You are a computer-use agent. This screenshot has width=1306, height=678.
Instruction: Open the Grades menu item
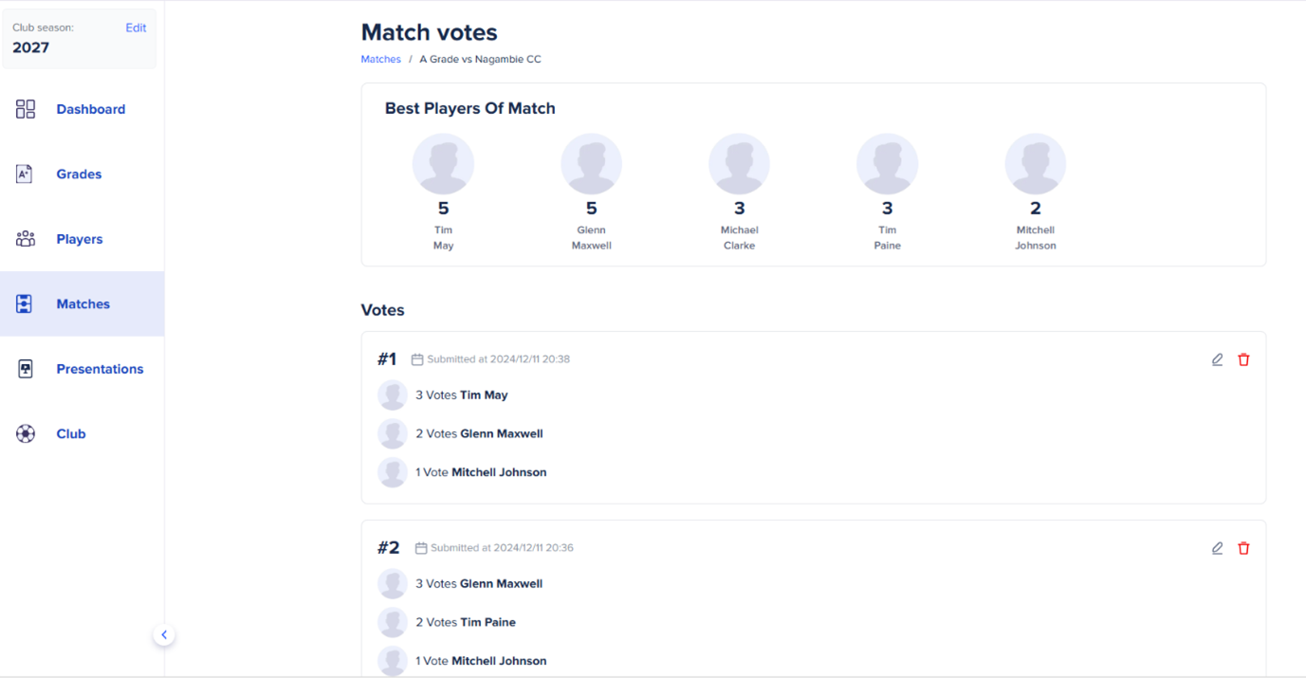click(79, 174)
